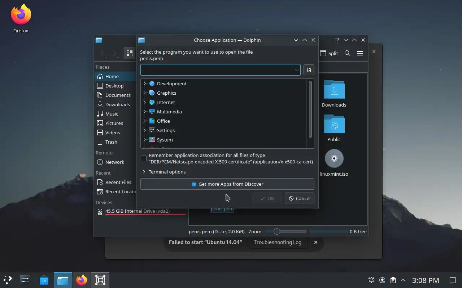This screenshot has width=462, height=288.
Task: Open System Settings from taskbar
Action: pos(25,280)
